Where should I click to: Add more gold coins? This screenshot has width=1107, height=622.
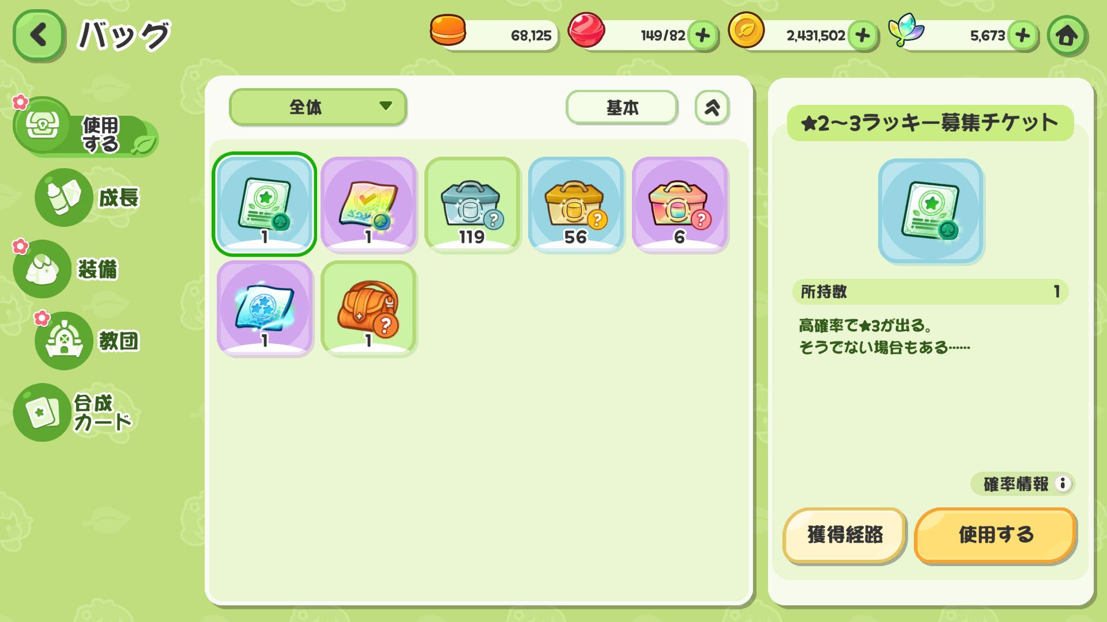point(863,36)
